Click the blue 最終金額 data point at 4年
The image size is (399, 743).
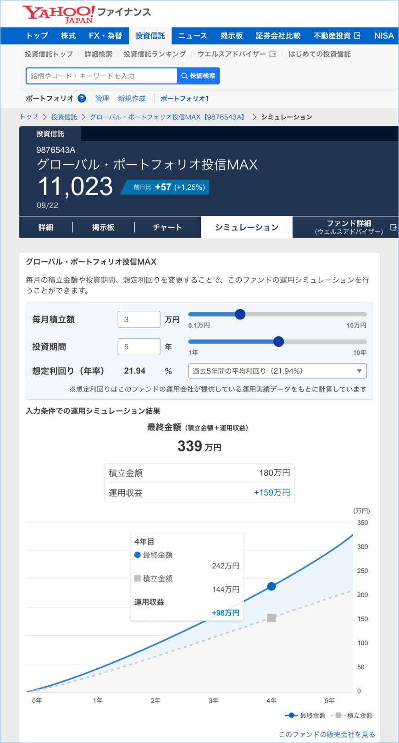(272, 586)
